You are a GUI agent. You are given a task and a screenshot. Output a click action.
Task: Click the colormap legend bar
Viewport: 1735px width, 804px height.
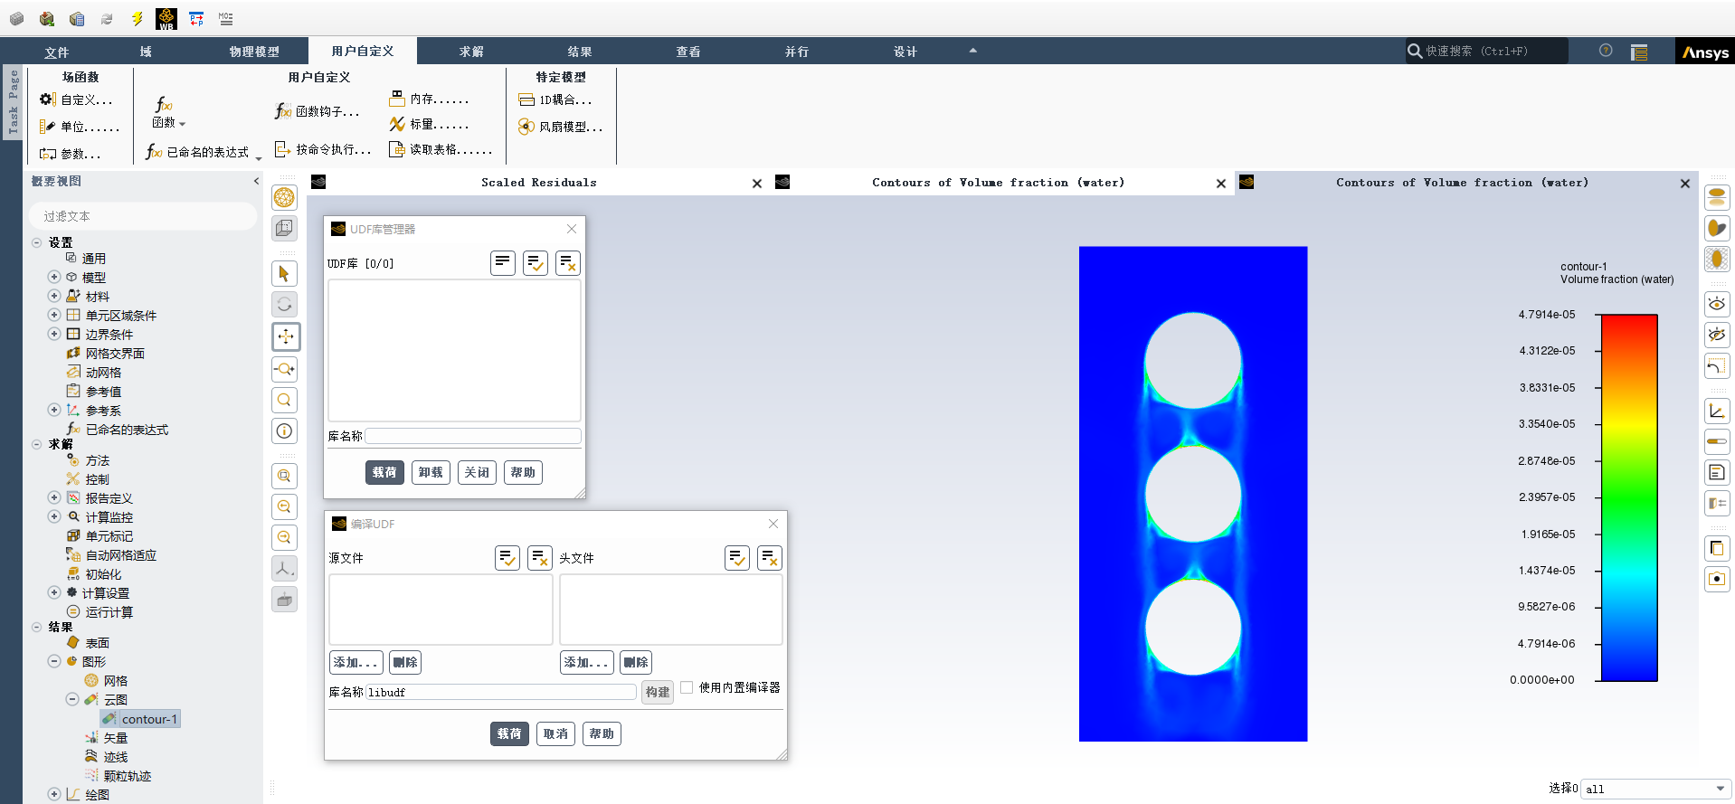pyautogui.click(x=1629, y=497)
